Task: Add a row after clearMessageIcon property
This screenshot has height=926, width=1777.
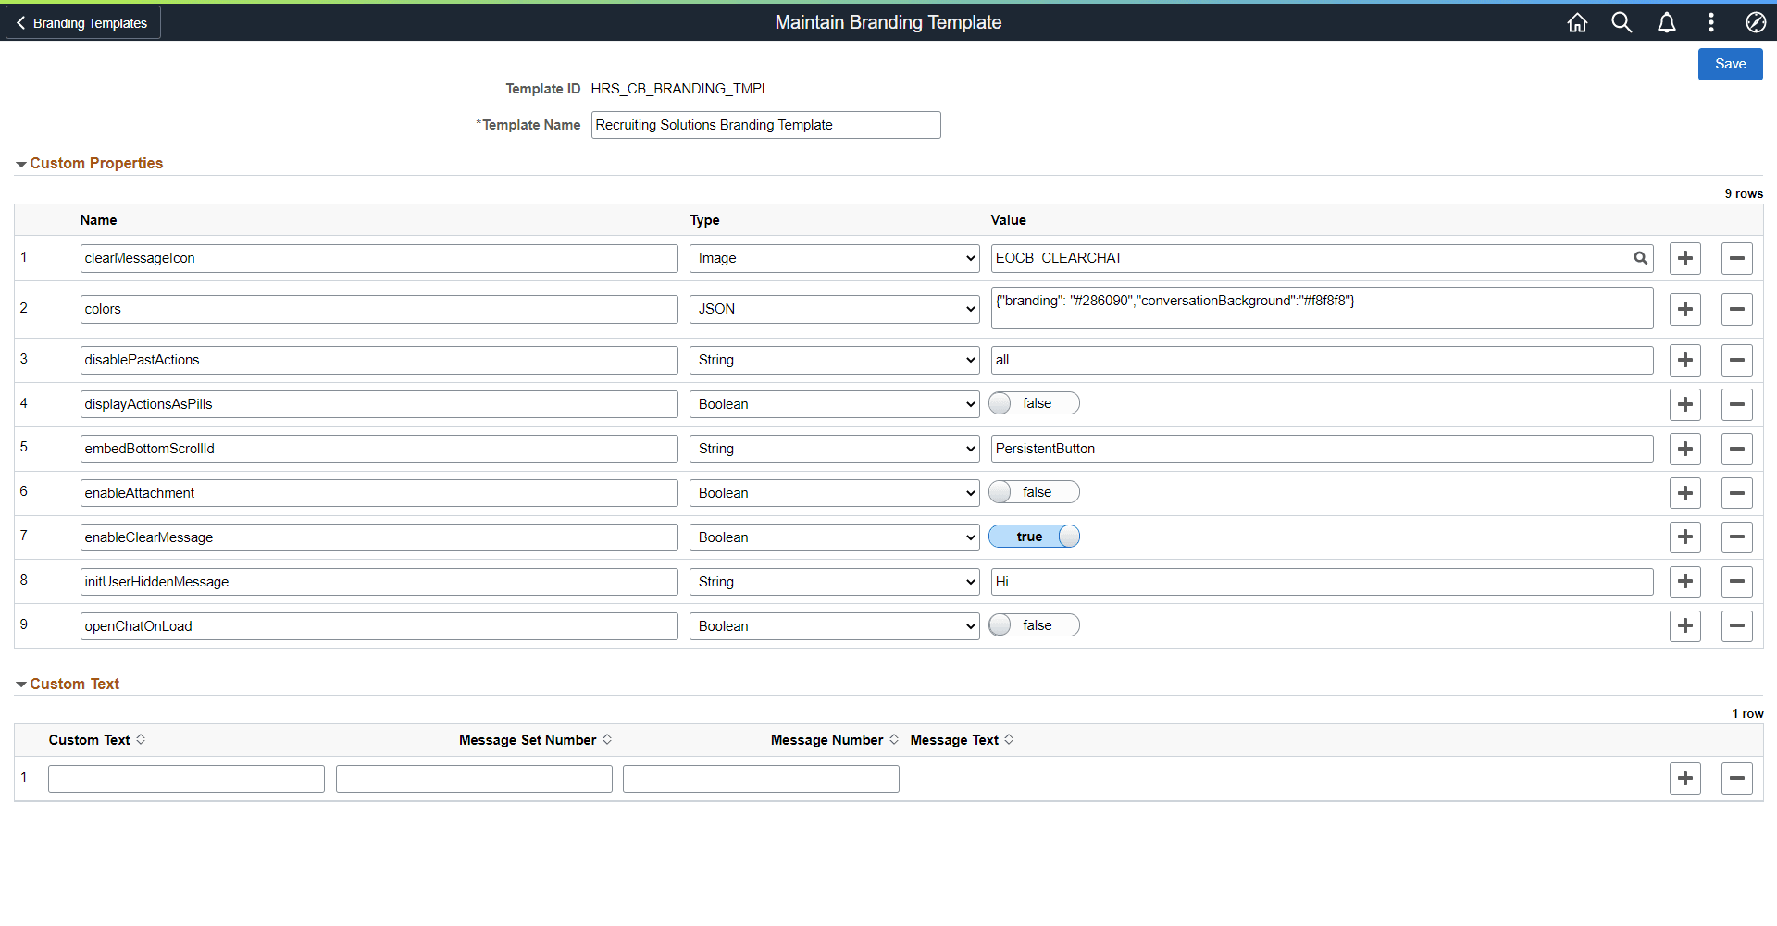Action: coord(1685,258)
